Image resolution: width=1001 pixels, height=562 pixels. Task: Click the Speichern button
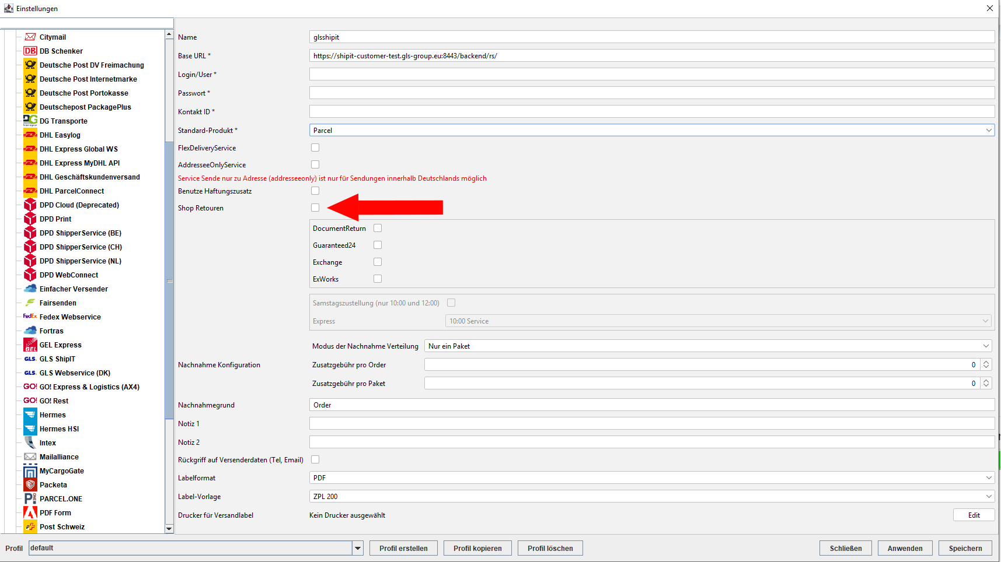click(965, 548)
